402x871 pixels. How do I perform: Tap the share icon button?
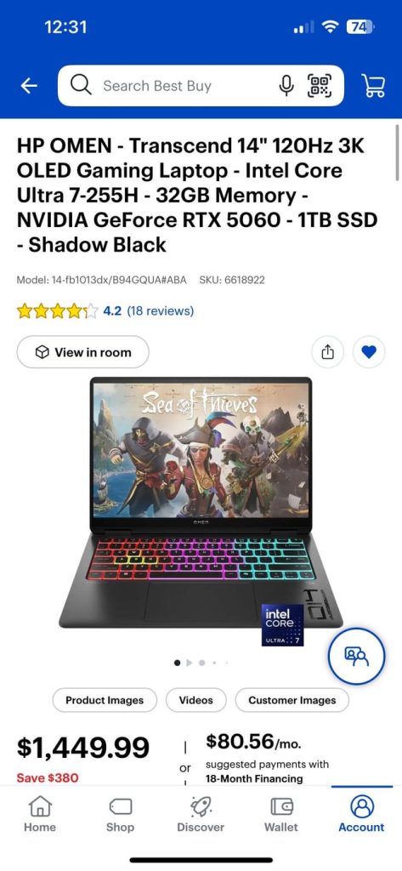pyautogui.click(x=328, y=351)
